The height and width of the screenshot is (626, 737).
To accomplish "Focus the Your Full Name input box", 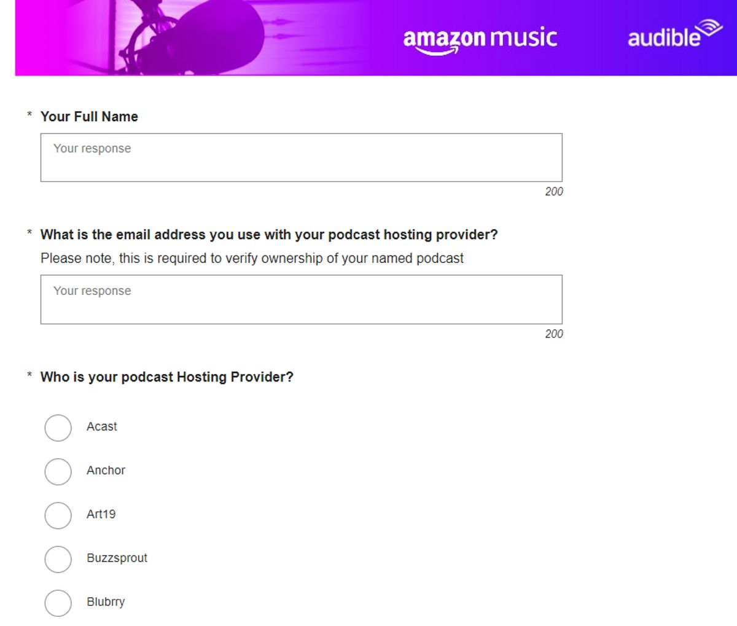I will tap(301, 157).
